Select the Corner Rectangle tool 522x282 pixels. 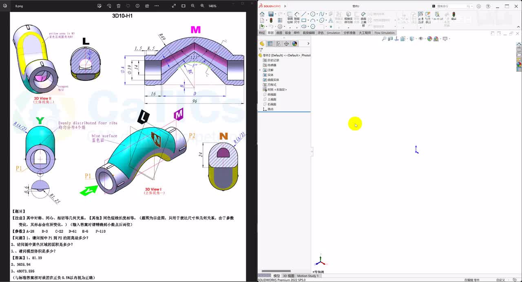304,20
